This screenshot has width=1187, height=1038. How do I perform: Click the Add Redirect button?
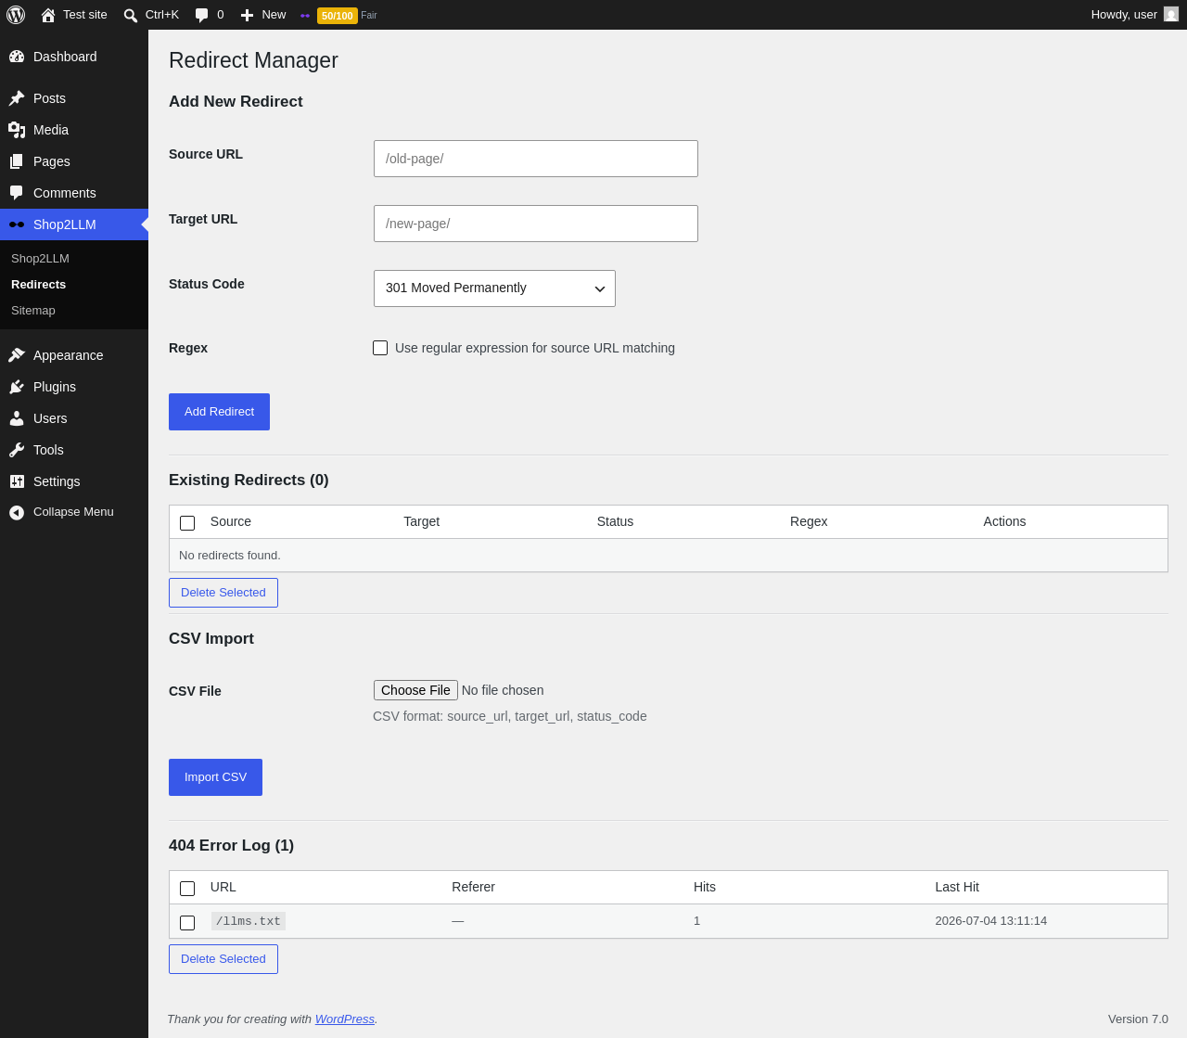(219, 412)
